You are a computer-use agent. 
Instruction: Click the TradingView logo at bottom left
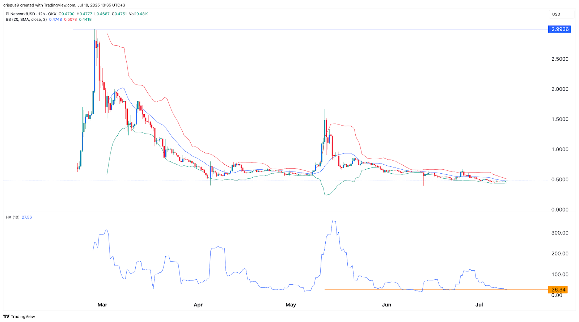pos(19,316)
